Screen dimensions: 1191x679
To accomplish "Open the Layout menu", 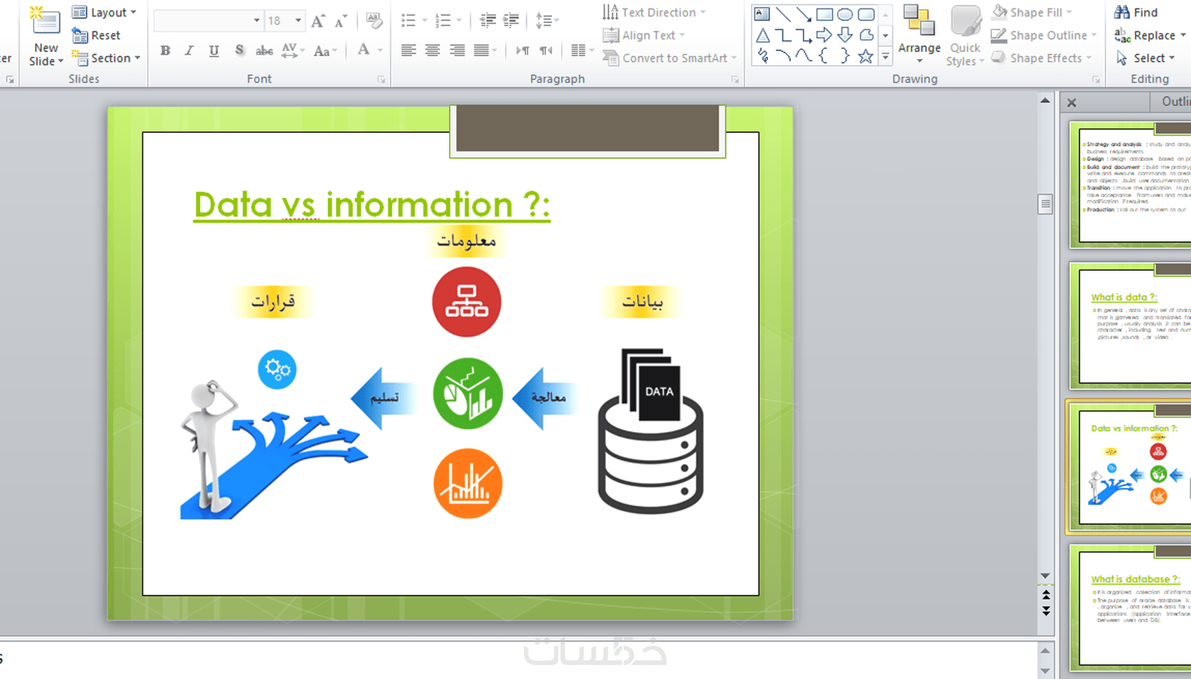I will pyautogui.click(x=104, y=13).
